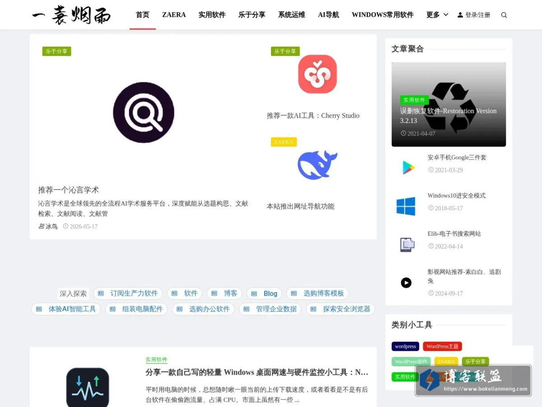The height and width of the screenshot is (407, 542).
Task: Open the AI导航 nav item
Action: point(328,15)
